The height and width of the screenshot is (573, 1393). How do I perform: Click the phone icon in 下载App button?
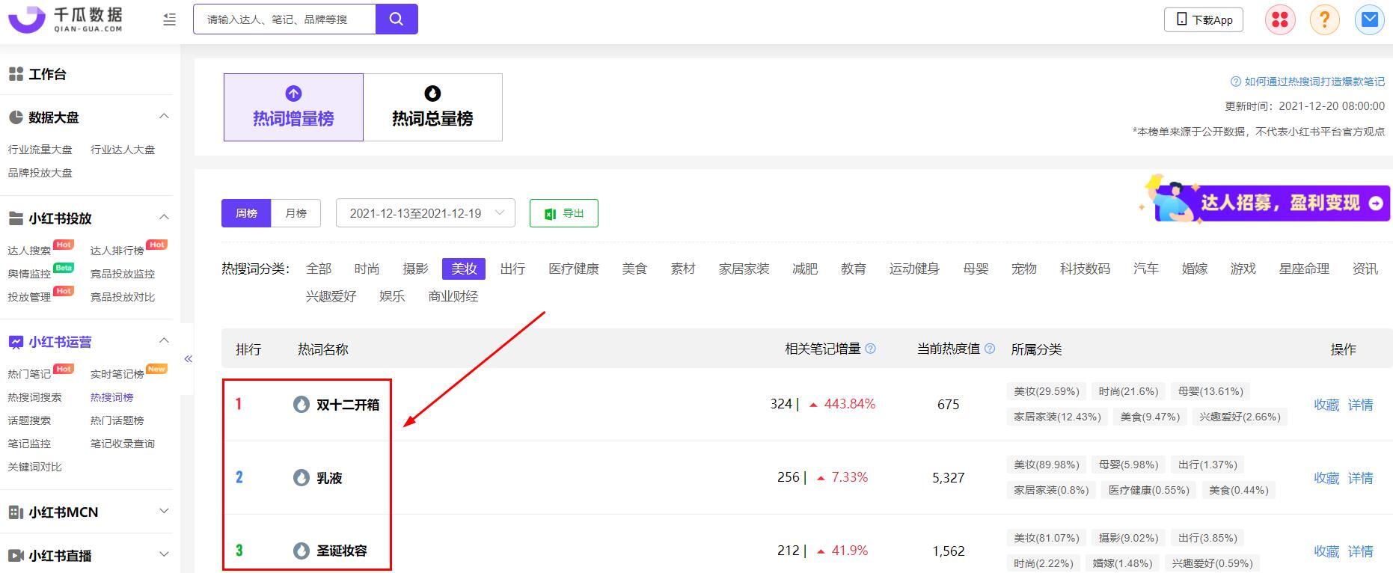(x=1182, y=19)
